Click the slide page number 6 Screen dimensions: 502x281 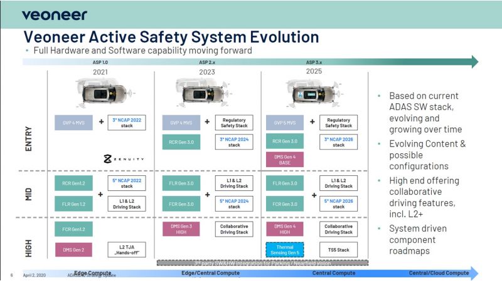click(11, 275)
